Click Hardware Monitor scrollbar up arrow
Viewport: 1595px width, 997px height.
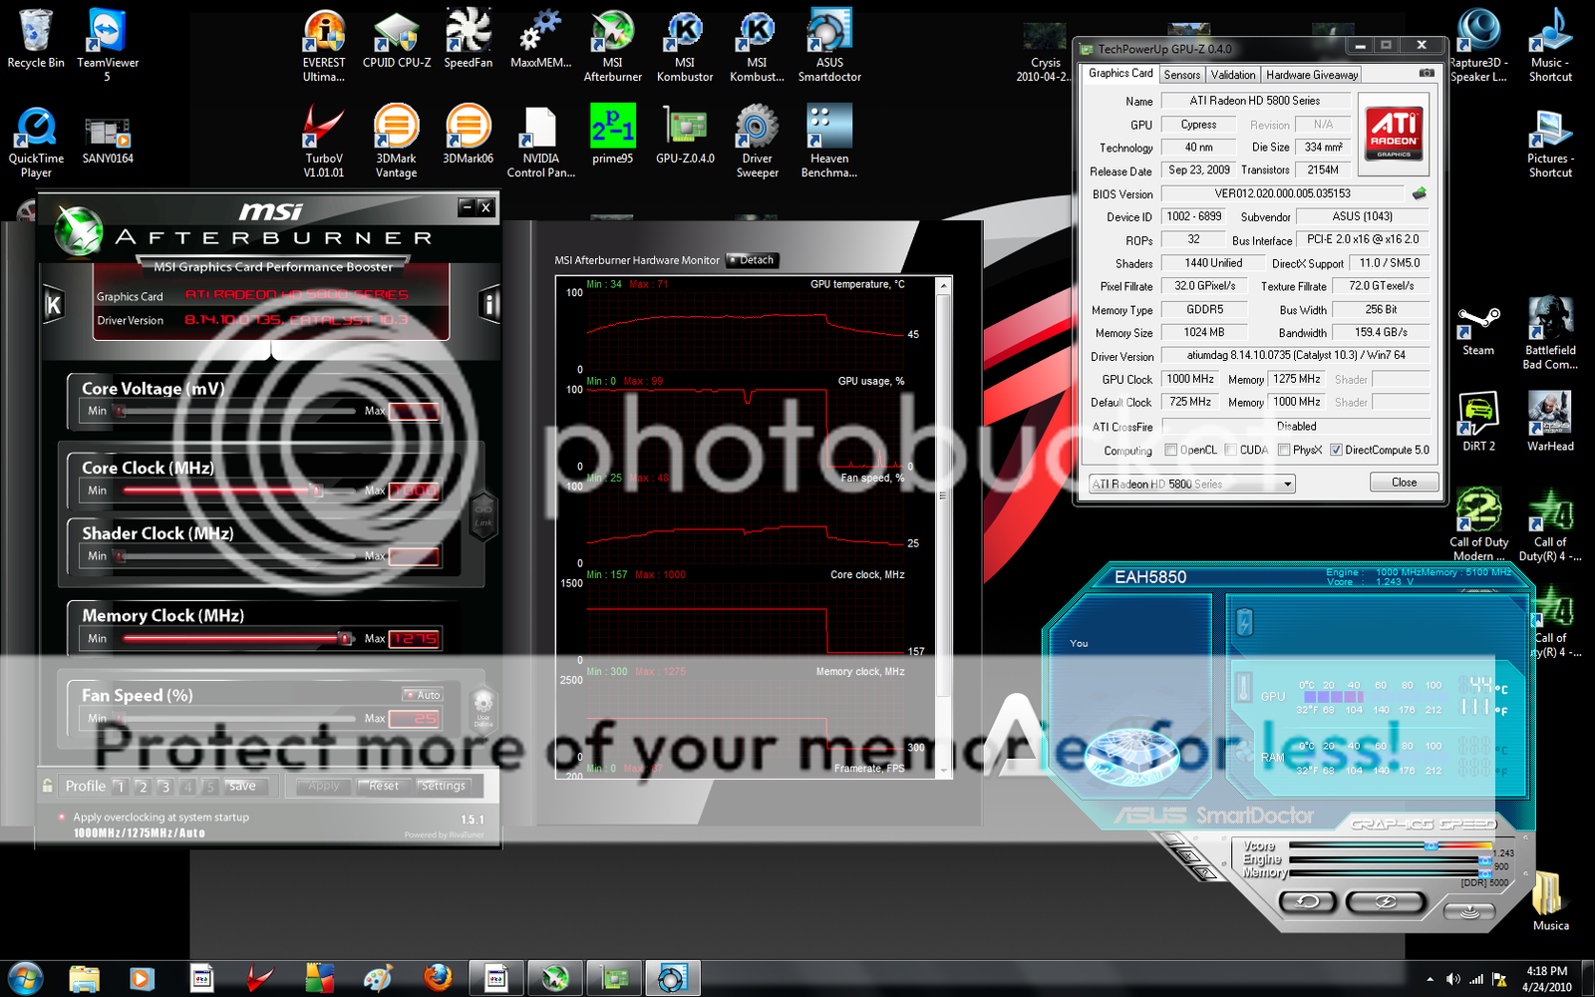click(x=943, y=286)
